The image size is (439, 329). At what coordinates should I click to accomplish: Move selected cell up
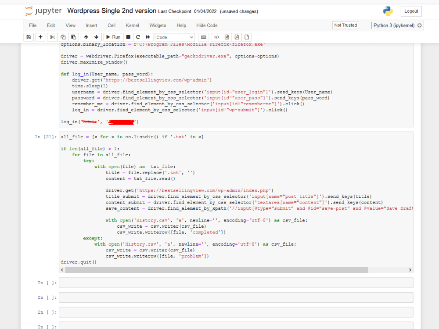click(x=86, y=37)
